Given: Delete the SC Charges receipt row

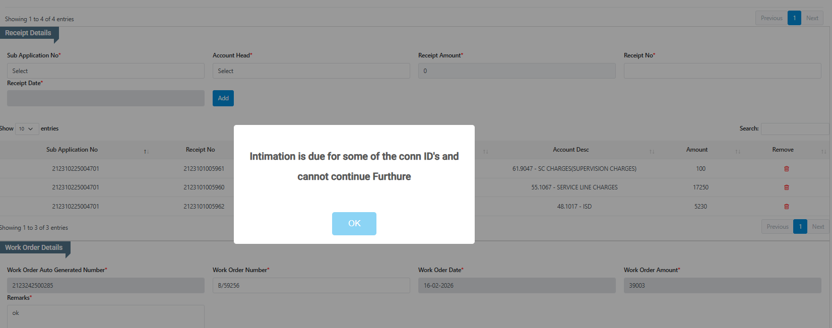Looking at the screenshot, I should tap(786, 169).
